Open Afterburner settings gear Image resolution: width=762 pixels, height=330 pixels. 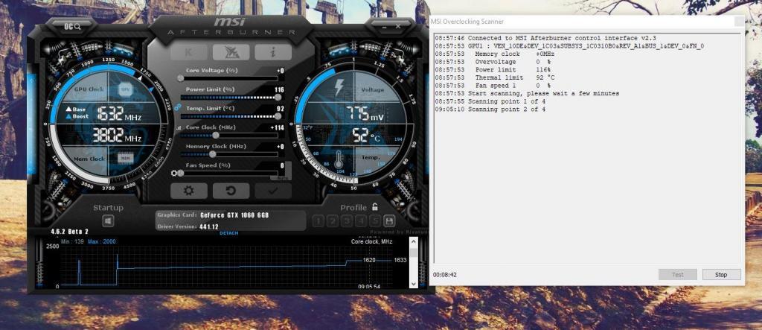pos(189,191)
